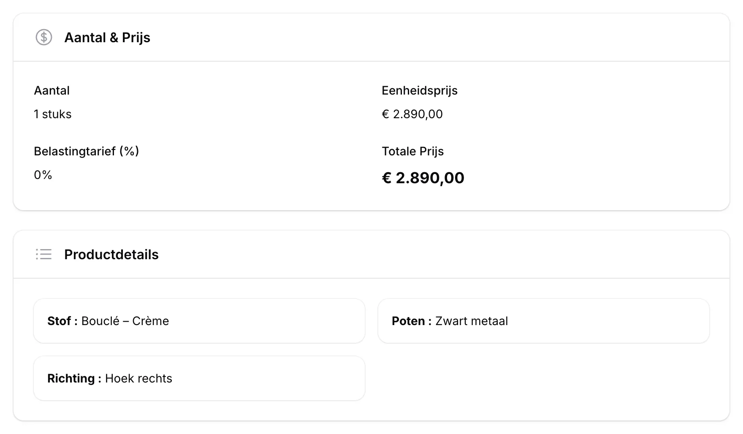Screen dimensions: 743x434
Task: Click the Stof Bouclé – Crème chip
Action: (x=199, y=321)
